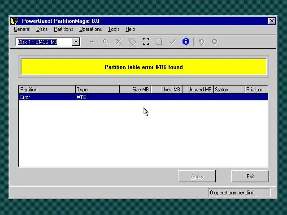
Task: Click the Size MB column header
Action: 135,90
